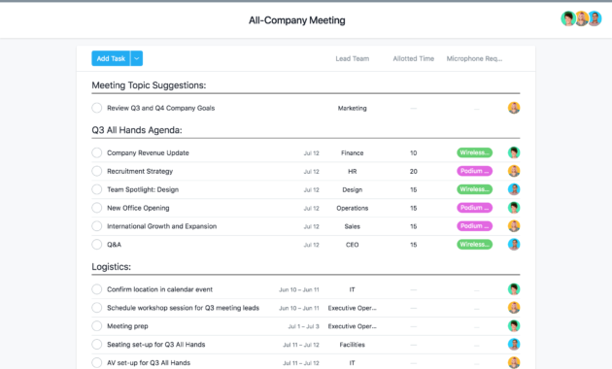The height and width of the screenshot is (369, 612).
Task: Click the Jul 12 due date on Q&A
Action: pyautogui.click(x=312, y=245)
